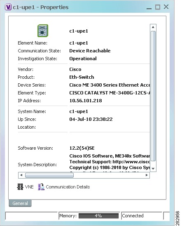182x226 pixels.
Task: Click the 'Cisco' vendor value
Action: (x=75, y=69)
